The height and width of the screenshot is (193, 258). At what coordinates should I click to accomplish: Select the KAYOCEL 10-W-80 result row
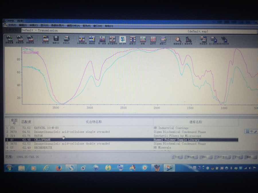pos(122,128)
